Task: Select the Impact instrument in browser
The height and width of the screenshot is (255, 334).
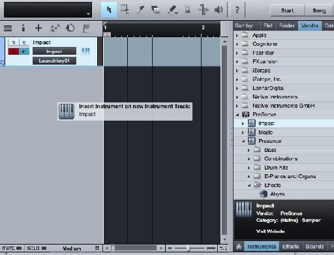Action: [x=284, y=123]
